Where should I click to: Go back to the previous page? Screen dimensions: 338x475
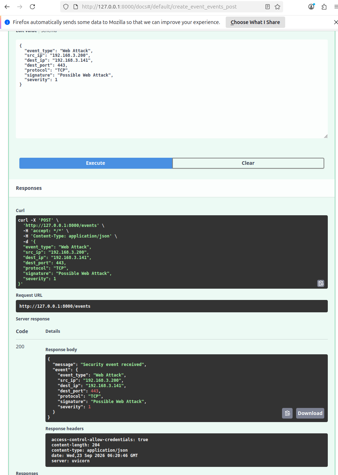pyautogui.click(x=7, y=7)
